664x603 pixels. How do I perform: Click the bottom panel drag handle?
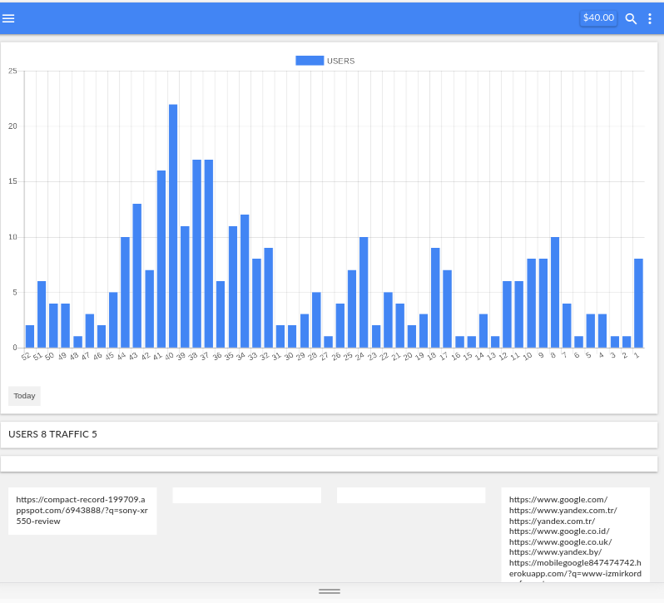click(330, 591)
